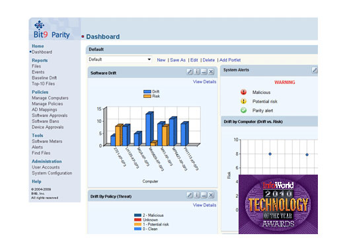
Task: Click the blue Drift legend swatch
Action: (x=147, y=92)
